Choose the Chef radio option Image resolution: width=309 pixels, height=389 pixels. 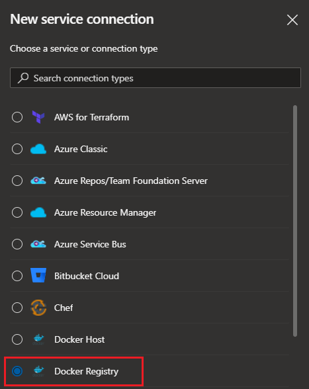click(x=17, y=308)
